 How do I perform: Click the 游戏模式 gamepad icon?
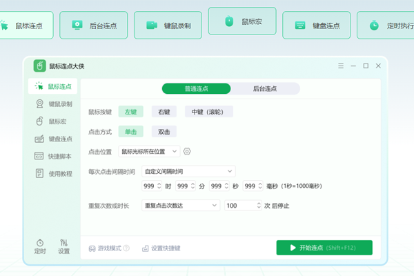click(x=92, y=248)
